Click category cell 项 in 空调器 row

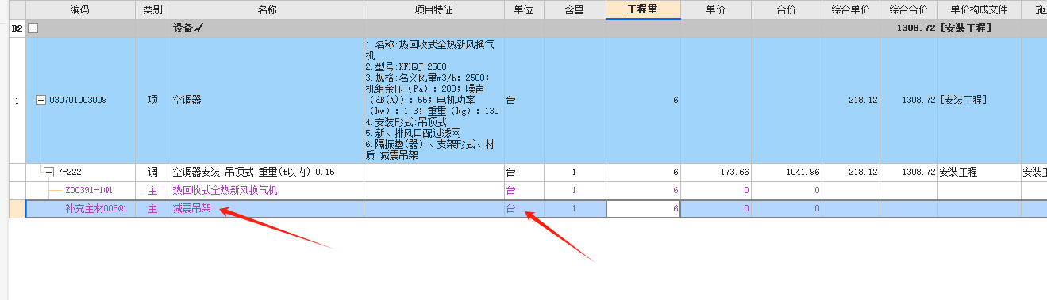152,101
